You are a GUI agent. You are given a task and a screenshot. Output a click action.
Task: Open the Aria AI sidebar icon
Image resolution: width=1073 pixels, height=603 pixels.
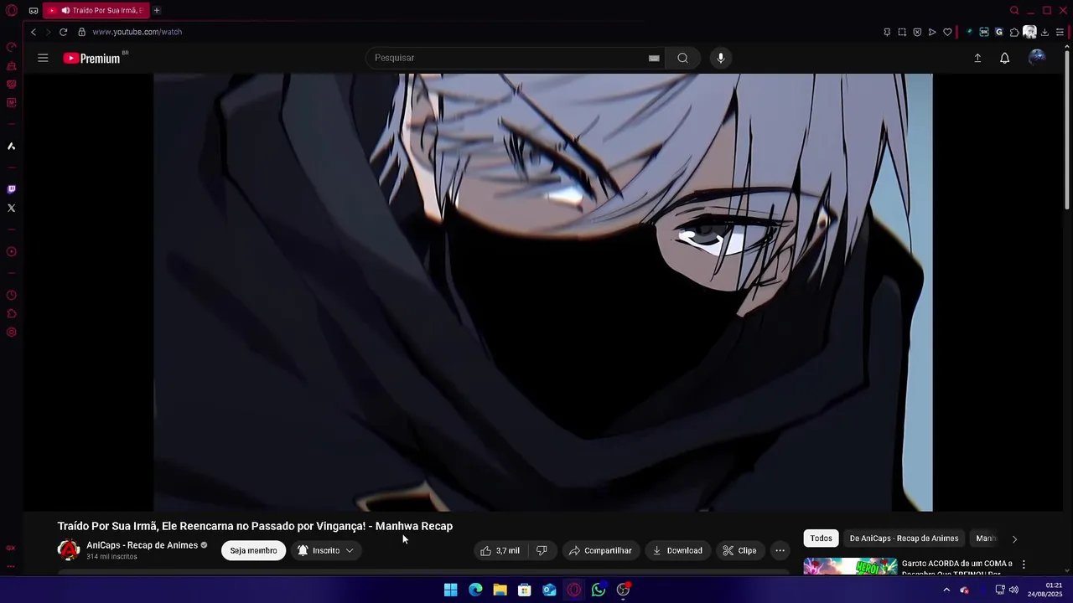(12, 147)
